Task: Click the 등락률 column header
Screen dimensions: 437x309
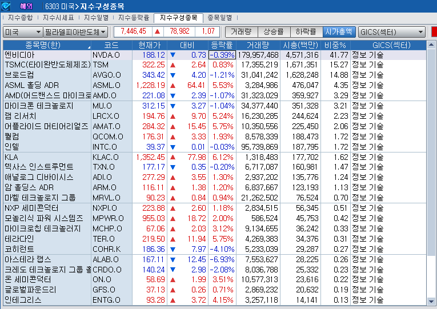Action: (x=222, y=45)
